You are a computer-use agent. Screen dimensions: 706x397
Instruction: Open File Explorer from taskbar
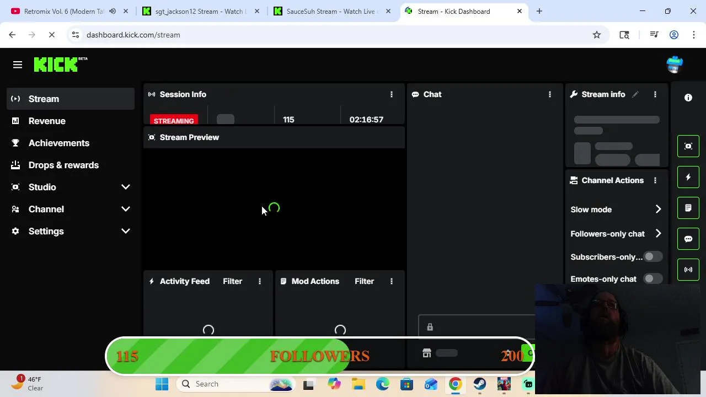(359, 384)
